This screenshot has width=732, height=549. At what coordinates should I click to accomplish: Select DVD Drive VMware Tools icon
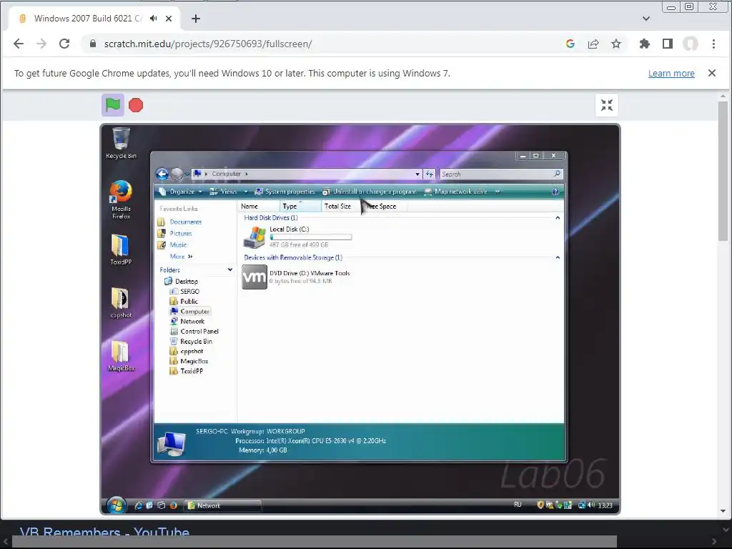254,277
